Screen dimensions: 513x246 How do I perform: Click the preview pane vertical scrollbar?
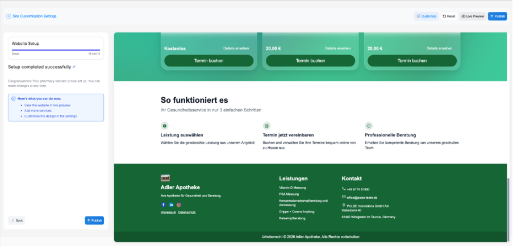pyautogui.click(x=508, y=210)
